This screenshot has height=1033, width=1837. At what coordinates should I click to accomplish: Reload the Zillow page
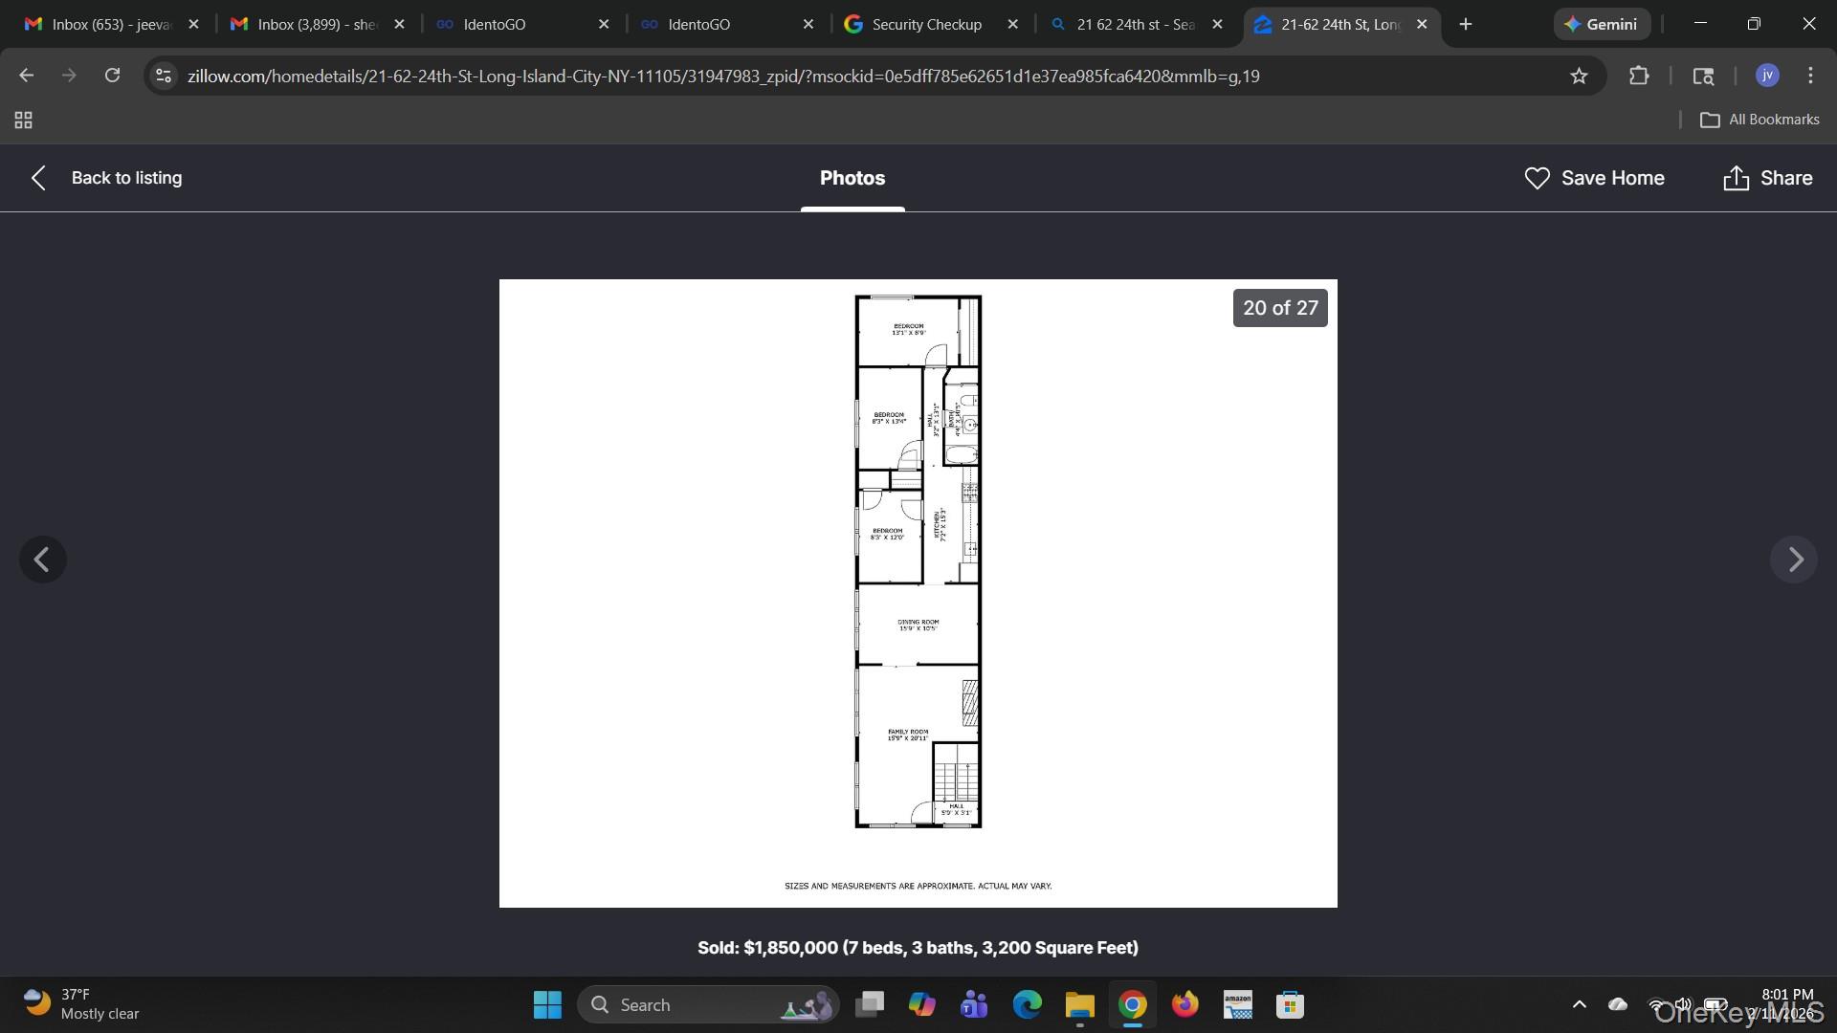point(112,76)
